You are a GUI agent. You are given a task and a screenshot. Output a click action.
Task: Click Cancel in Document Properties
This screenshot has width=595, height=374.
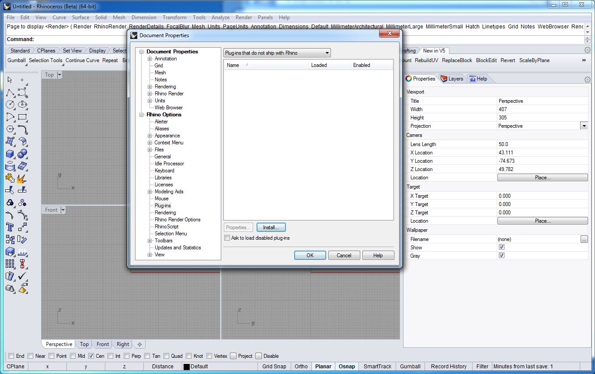click(344, 255)
